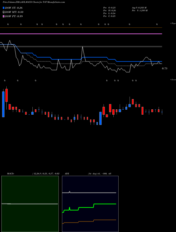The width and height of the screenshot is (176, 232).
Task: Select the 'DOW PT: 0.39' legend label
Action: [14, 16]
